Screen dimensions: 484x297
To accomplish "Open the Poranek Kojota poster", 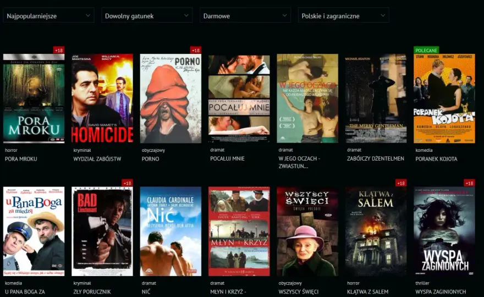I will tap(444, 98).
